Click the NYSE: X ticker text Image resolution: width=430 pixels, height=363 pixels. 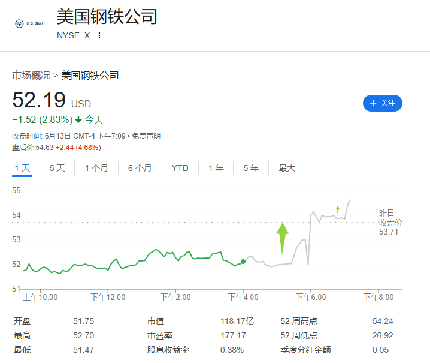pyautogui.click(x=74, y=35)
